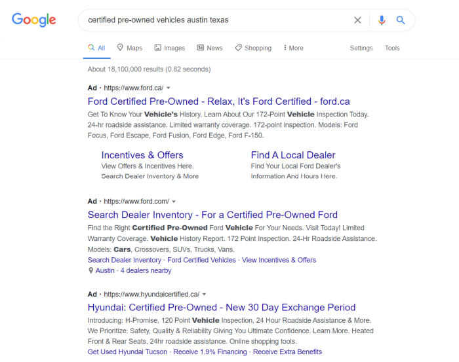Click the https://www.ford.ca/ URL text
Image resolution: width=459 pixels, height=362 pixels.
134,88
